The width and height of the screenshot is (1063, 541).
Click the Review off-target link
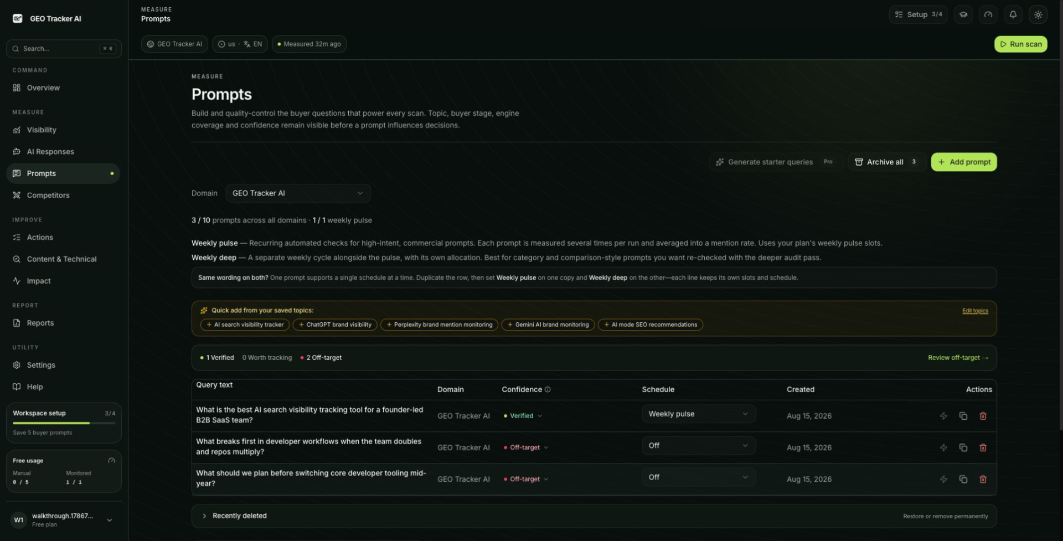[958, 358]
